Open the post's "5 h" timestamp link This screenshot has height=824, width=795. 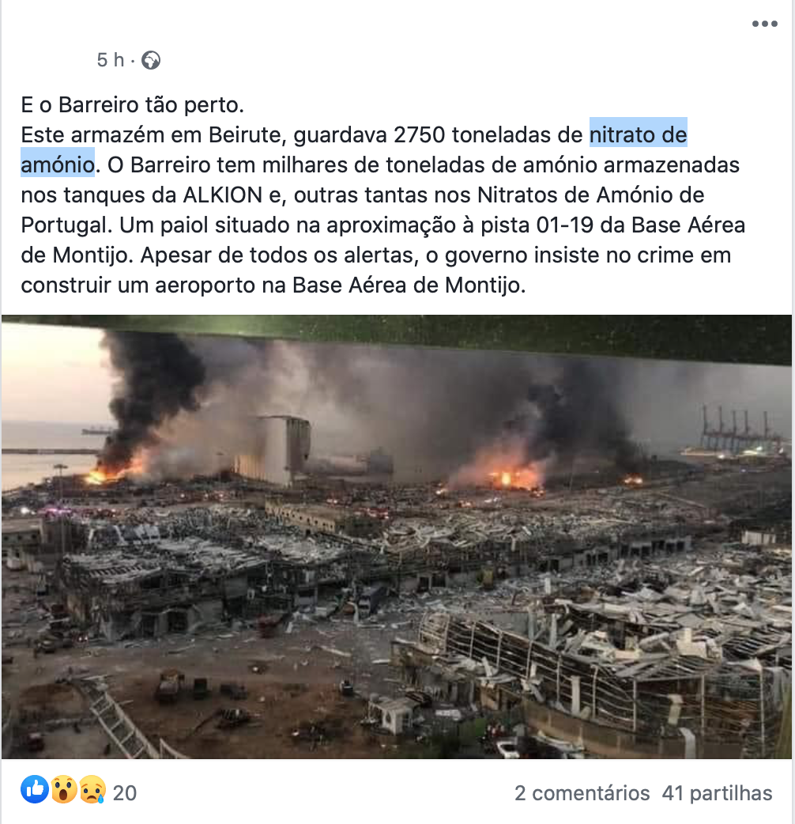pyautogui.click(x=111, y=60)
